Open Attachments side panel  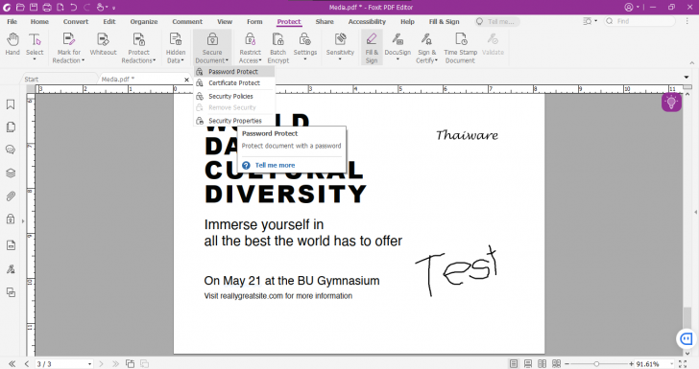pyautogui.click(x=11, y=196)
